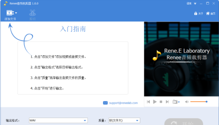Skip to previous track button
This screenshot has height=125, width=219.
tap(148, 102)
